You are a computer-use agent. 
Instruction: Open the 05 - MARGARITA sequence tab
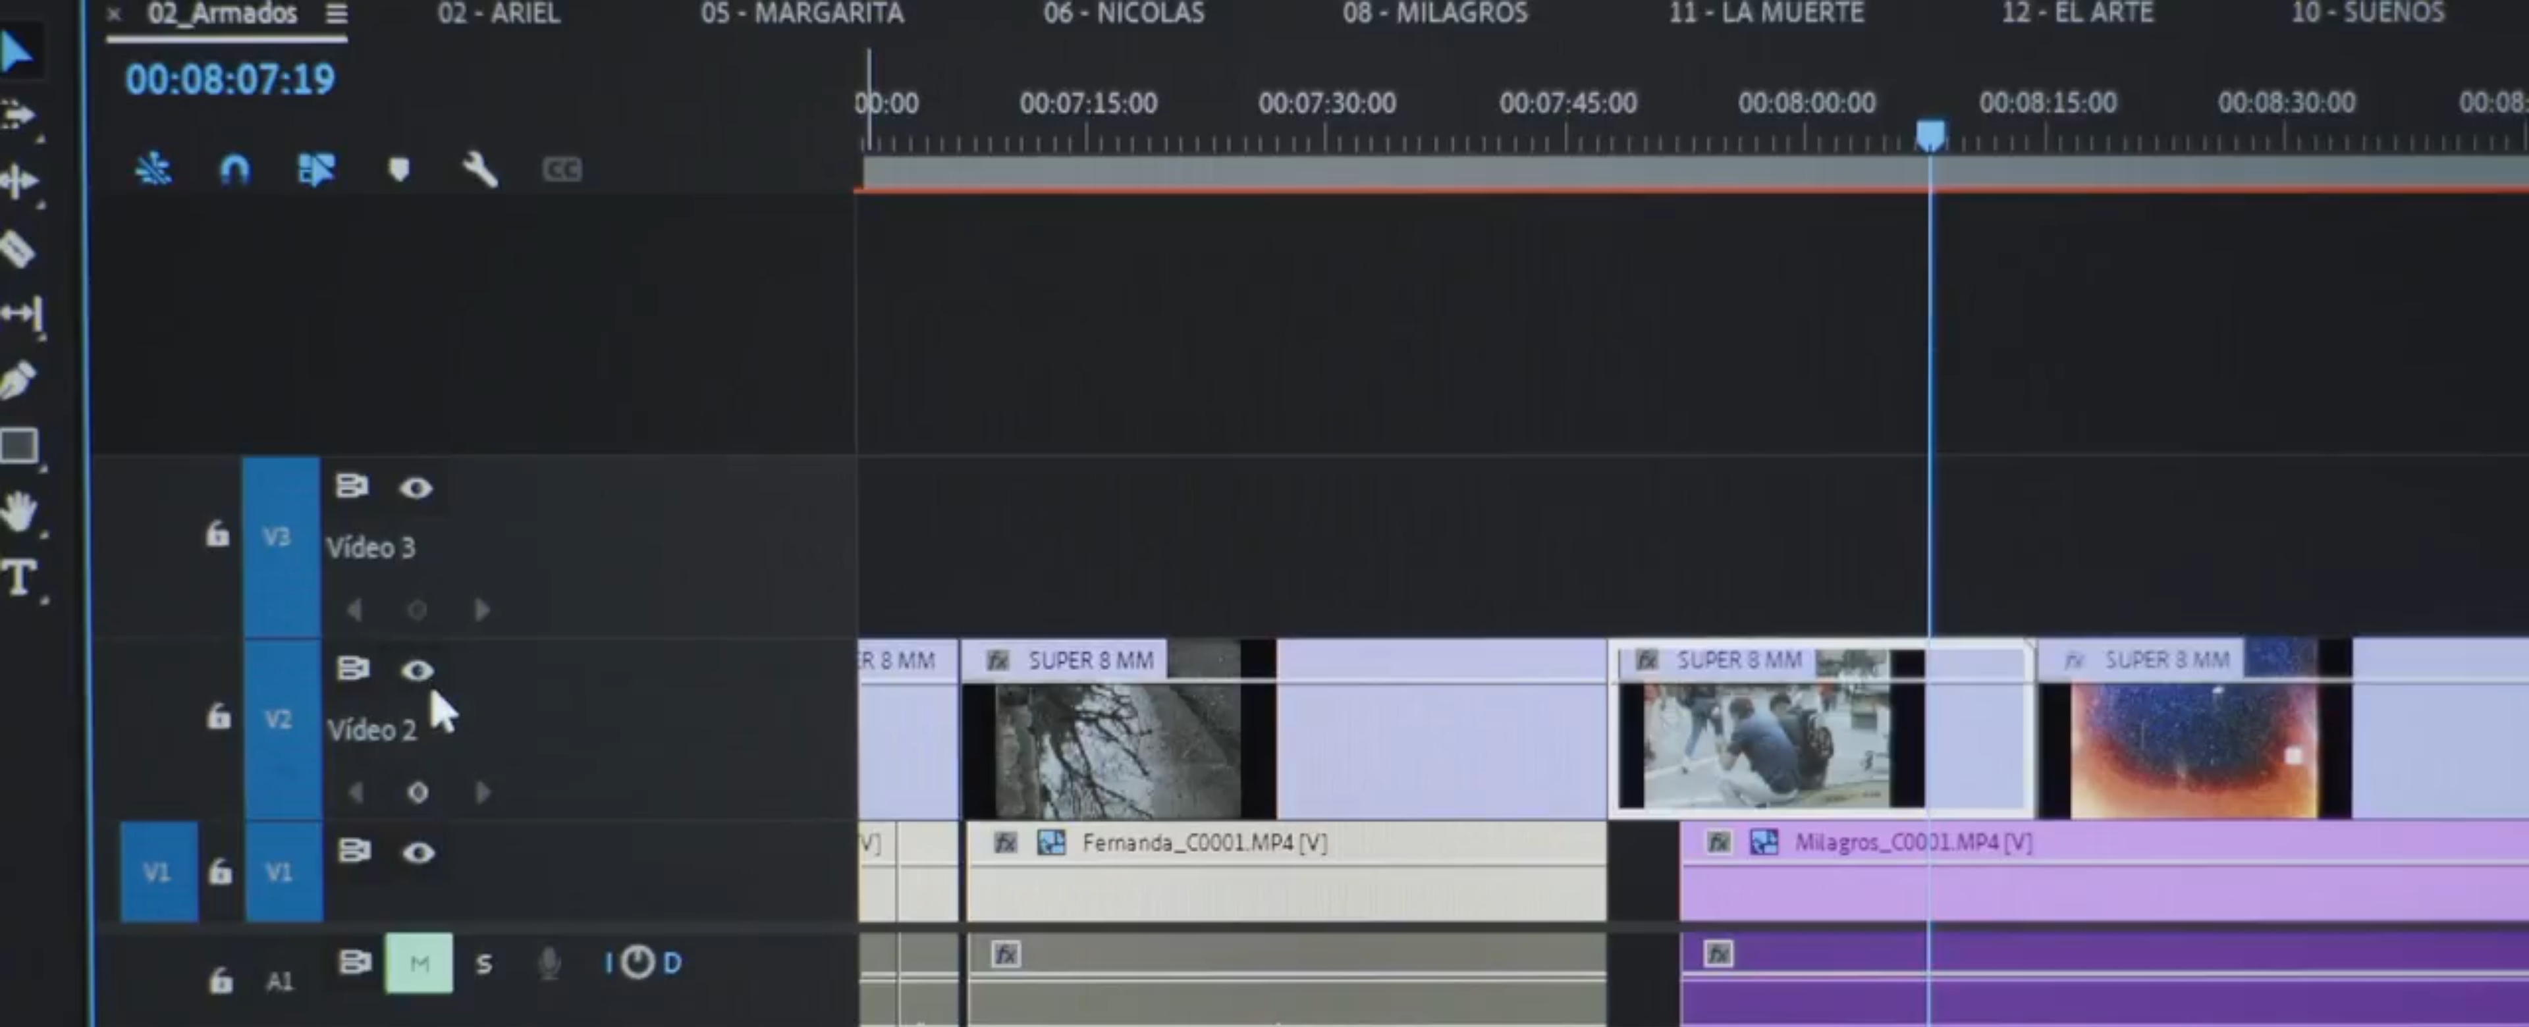(x=802, y=14)
